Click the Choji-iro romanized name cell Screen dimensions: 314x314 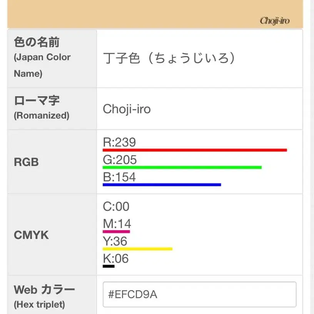tap(127, 109)
